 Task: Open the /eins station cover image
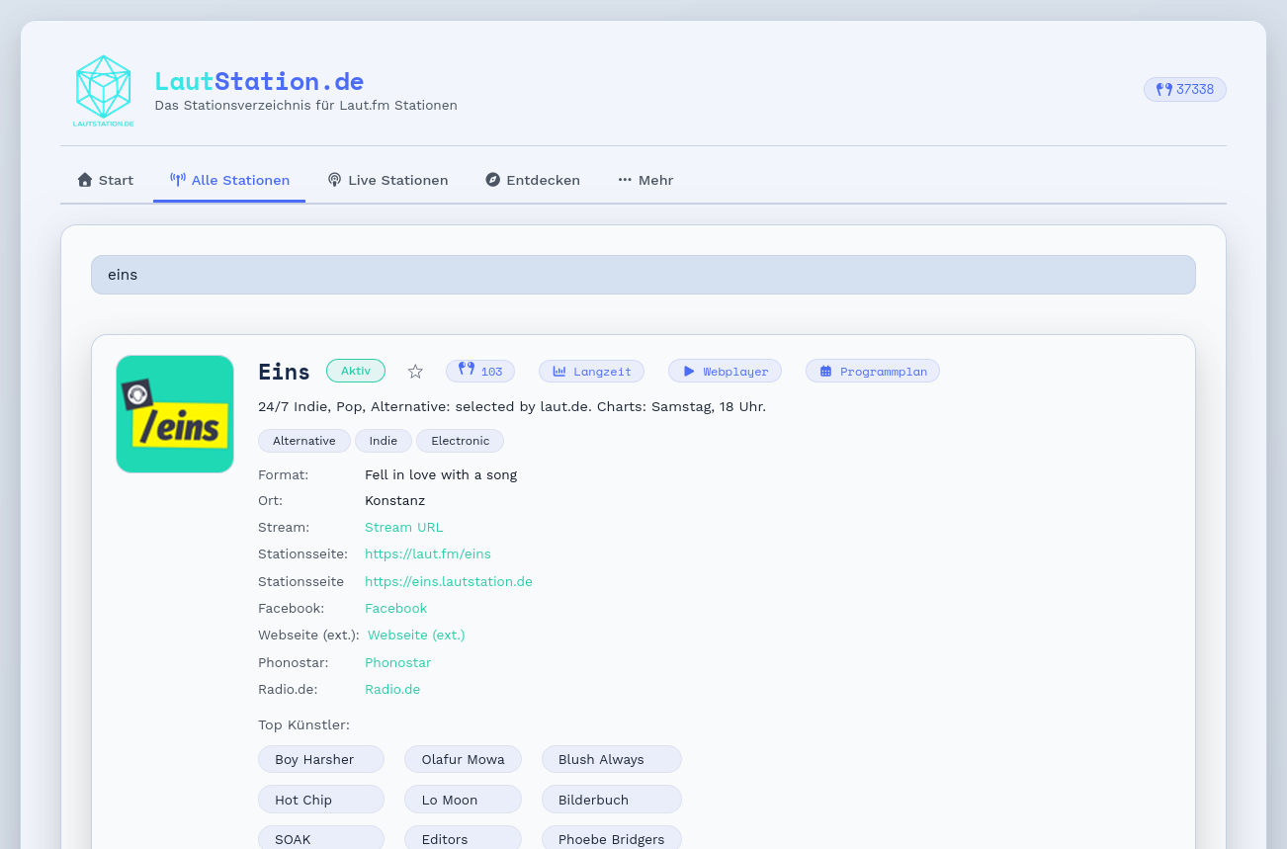click(175, 414)
